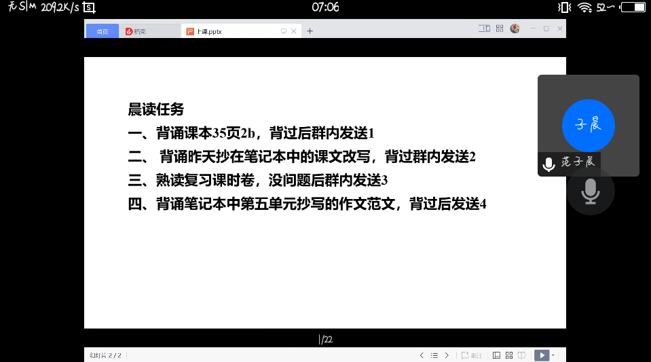This screenshot has height=362, width=651.
Task: Switch to slide sorter grid view
Action: 509,355
